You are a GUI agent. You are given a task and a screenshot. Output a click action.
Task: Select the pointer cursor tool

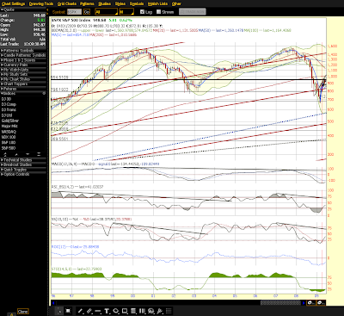click(59, 311)
